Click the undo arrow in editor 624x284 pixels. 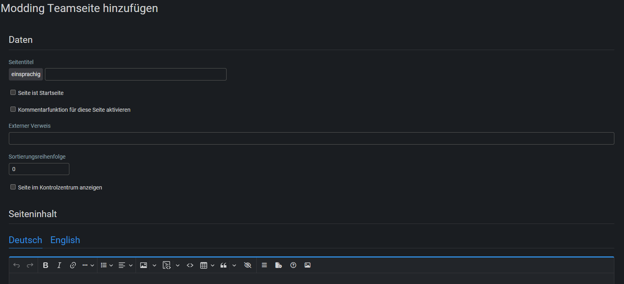coord(16,265)
